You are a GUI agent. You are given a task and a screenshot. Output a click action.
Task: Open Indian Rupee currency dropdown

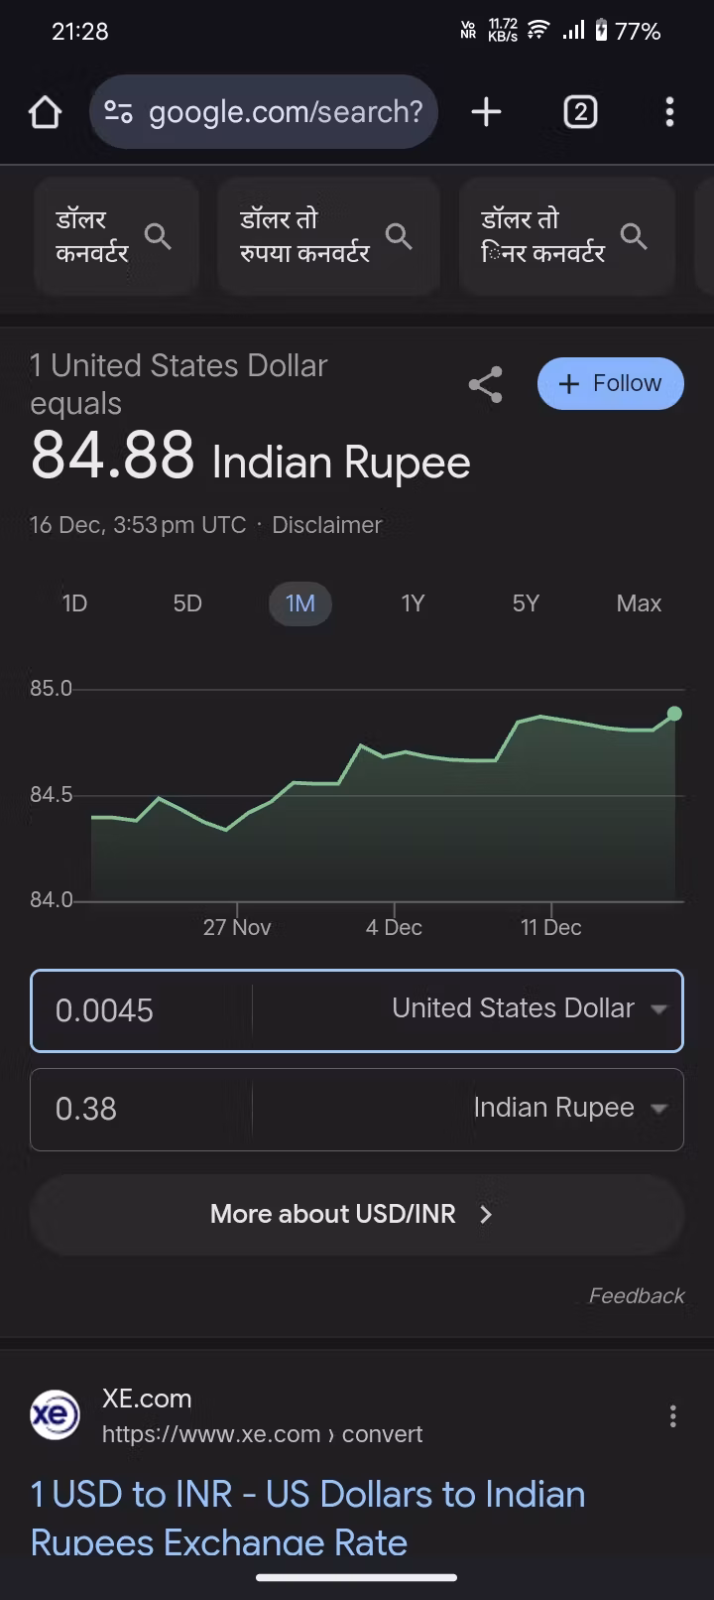tap(569, 1109)
